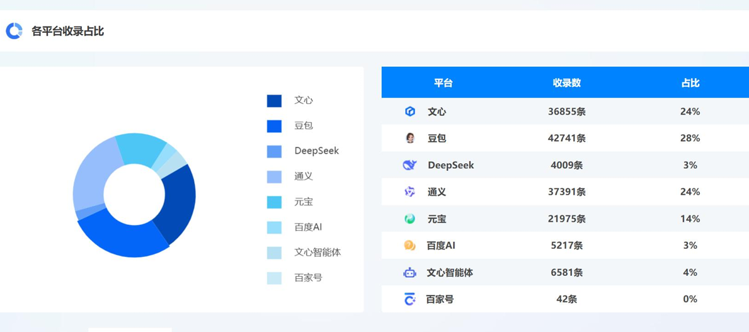
Task: Click the 文心 platform icon in table
Action: [x=410, y=112]
